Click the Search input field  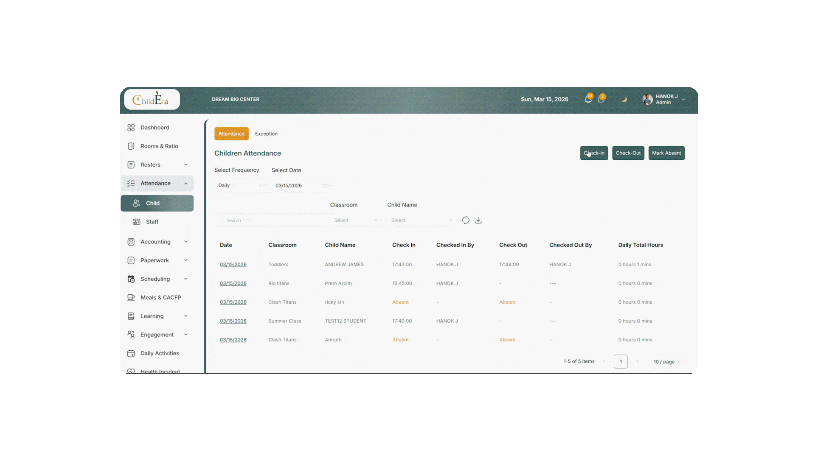point(272,221)
